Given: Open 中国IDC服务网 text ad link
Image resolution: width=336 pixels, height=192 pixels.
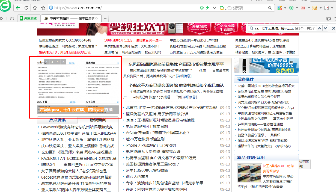Looking at the screenshot, I should pyautogui.click(x=194, y=40).
